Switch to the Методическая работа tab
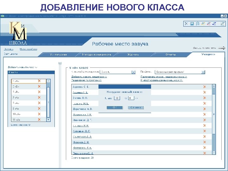 96,55
